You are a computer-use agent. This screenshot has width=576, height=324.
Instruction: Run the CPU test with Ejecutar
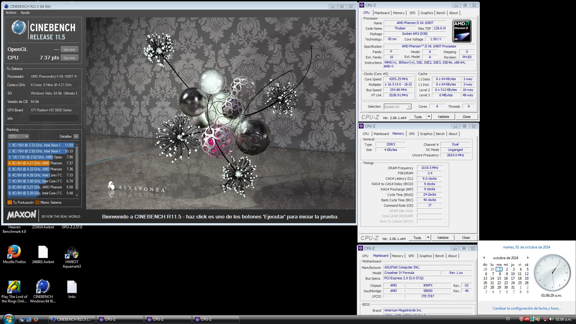click(70, 58)
